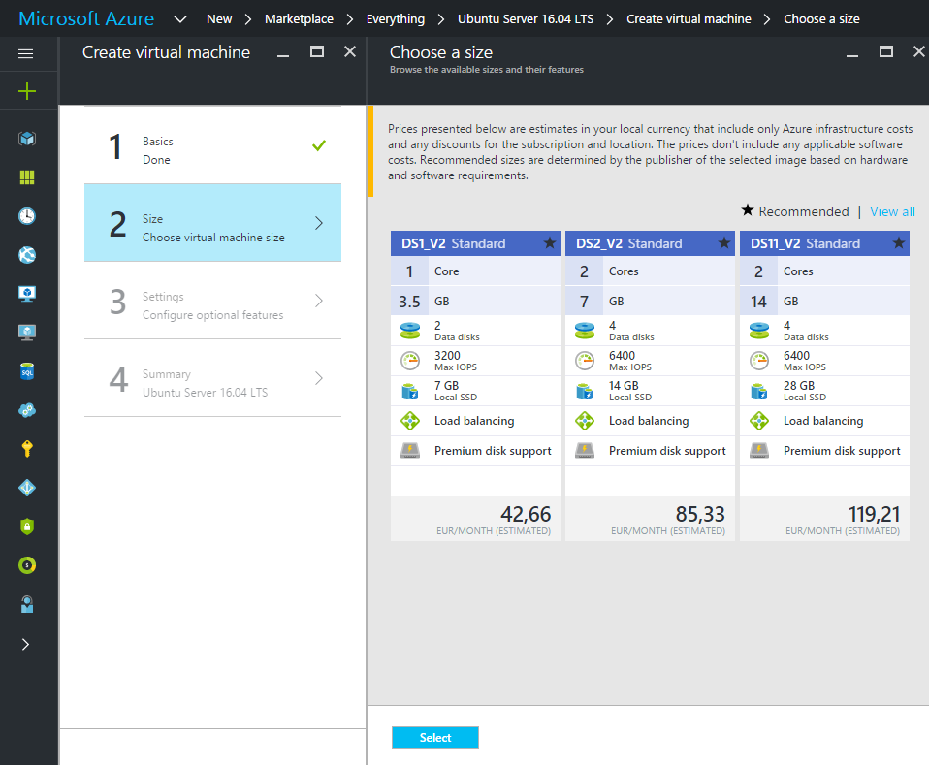Open the person support icon in sidebar
929x765 pixels.
coord(26,604)
